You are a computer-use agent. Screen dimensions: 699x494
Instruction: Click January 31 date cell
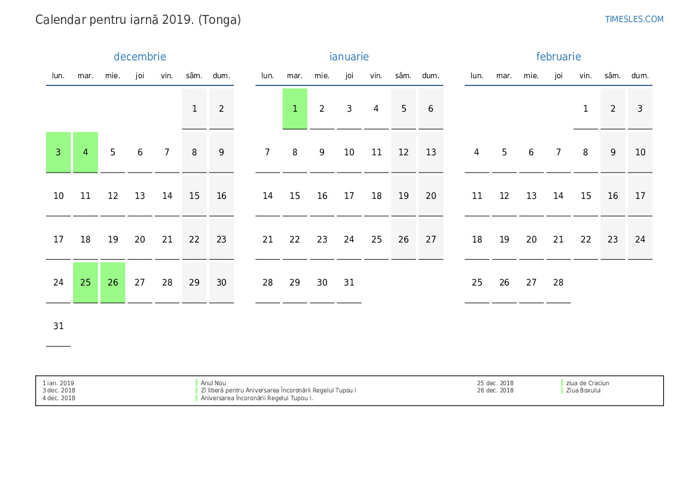tap(349, 283)
